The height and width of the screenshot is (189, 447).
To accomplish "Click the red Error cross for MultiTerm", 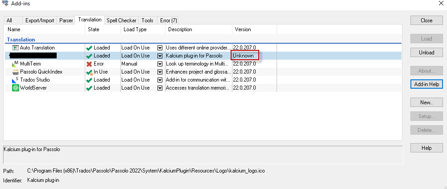I will click(x=89, y=64).
